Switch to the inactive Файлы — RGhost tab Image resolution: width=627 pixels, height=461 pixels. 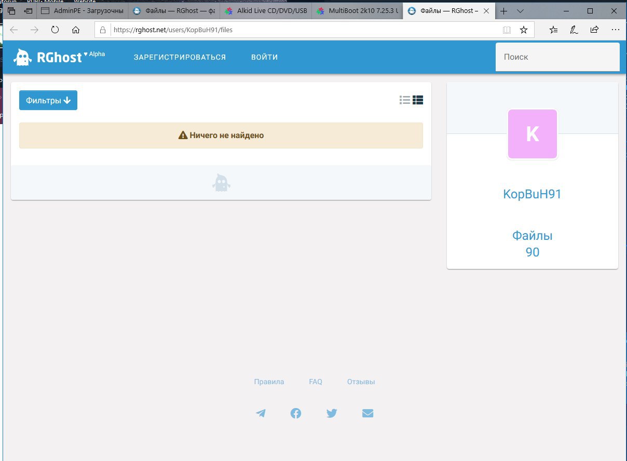pos(174,11)
